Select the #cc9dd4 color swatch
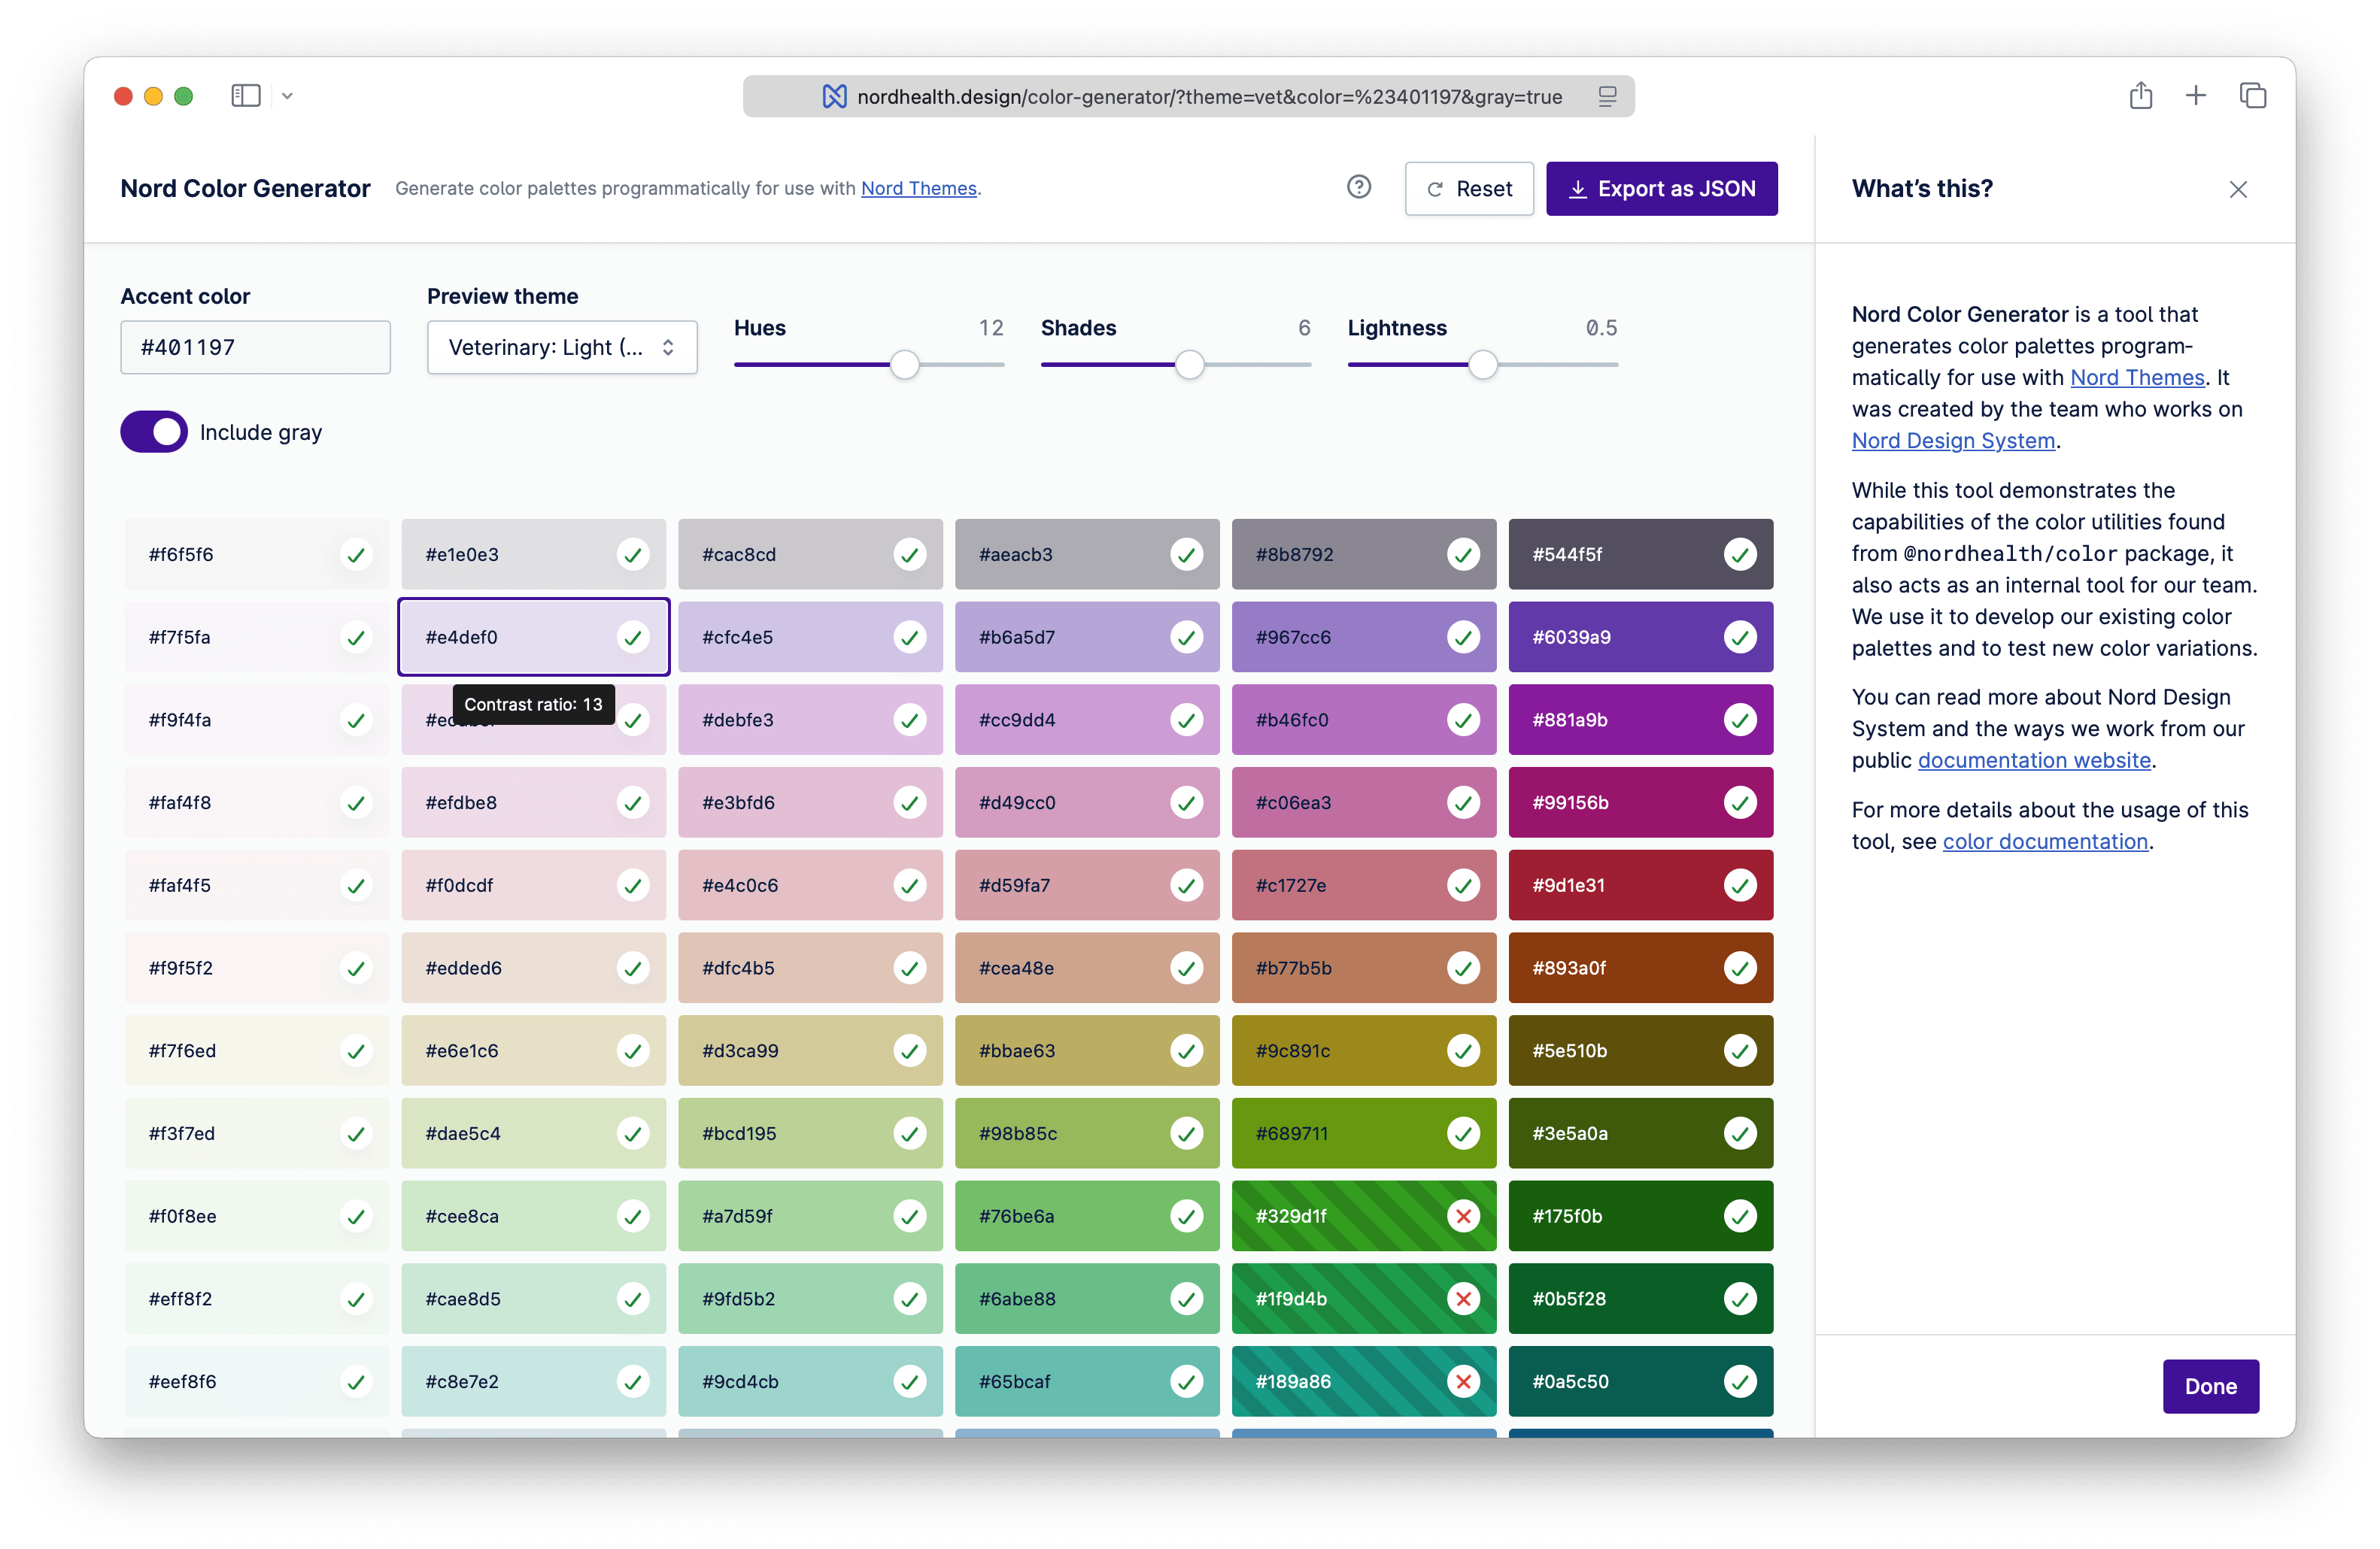 [1087, 720]
